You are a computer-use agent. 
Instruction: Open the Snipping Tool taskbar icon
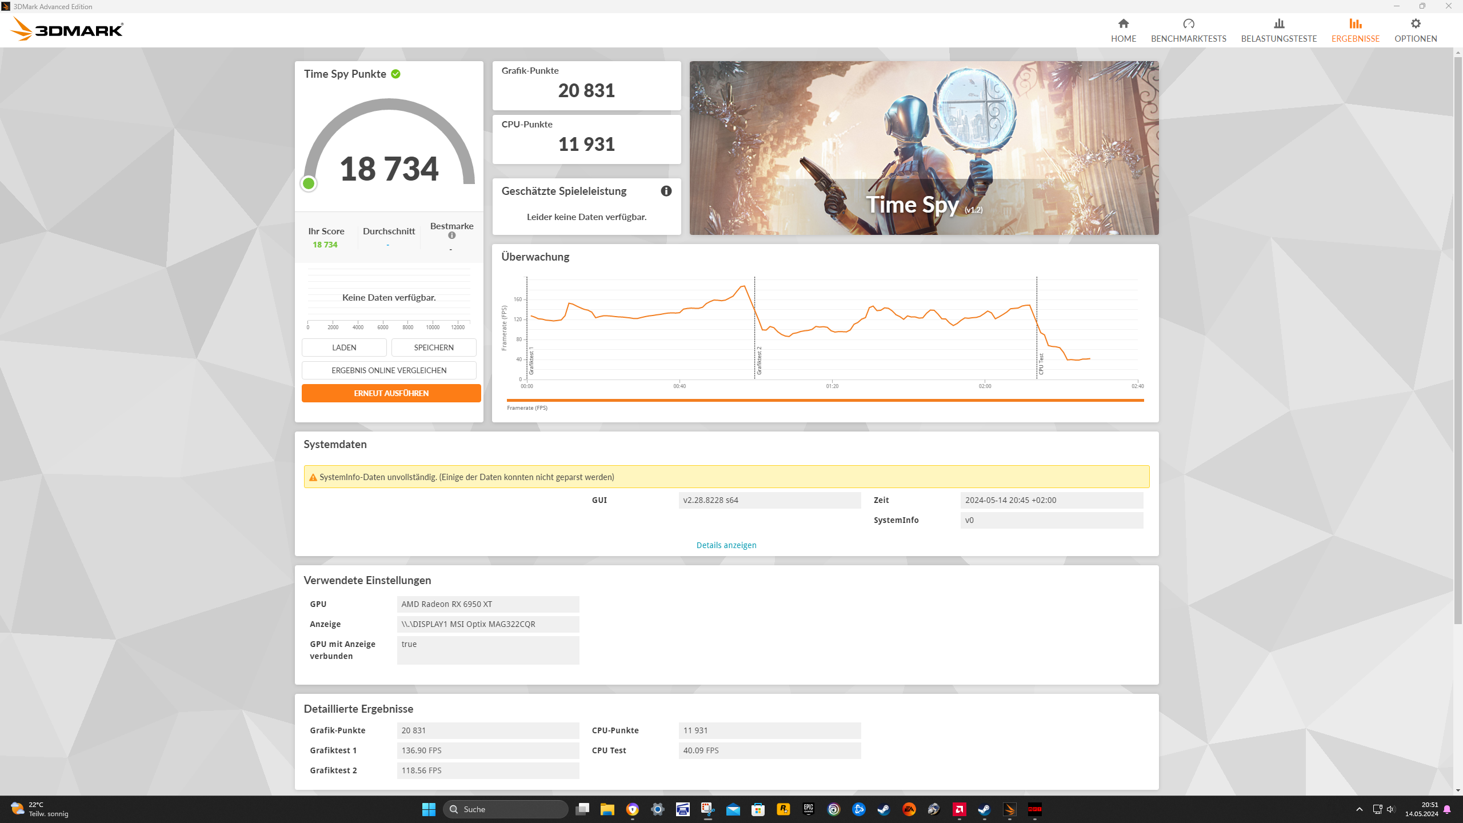707,809
